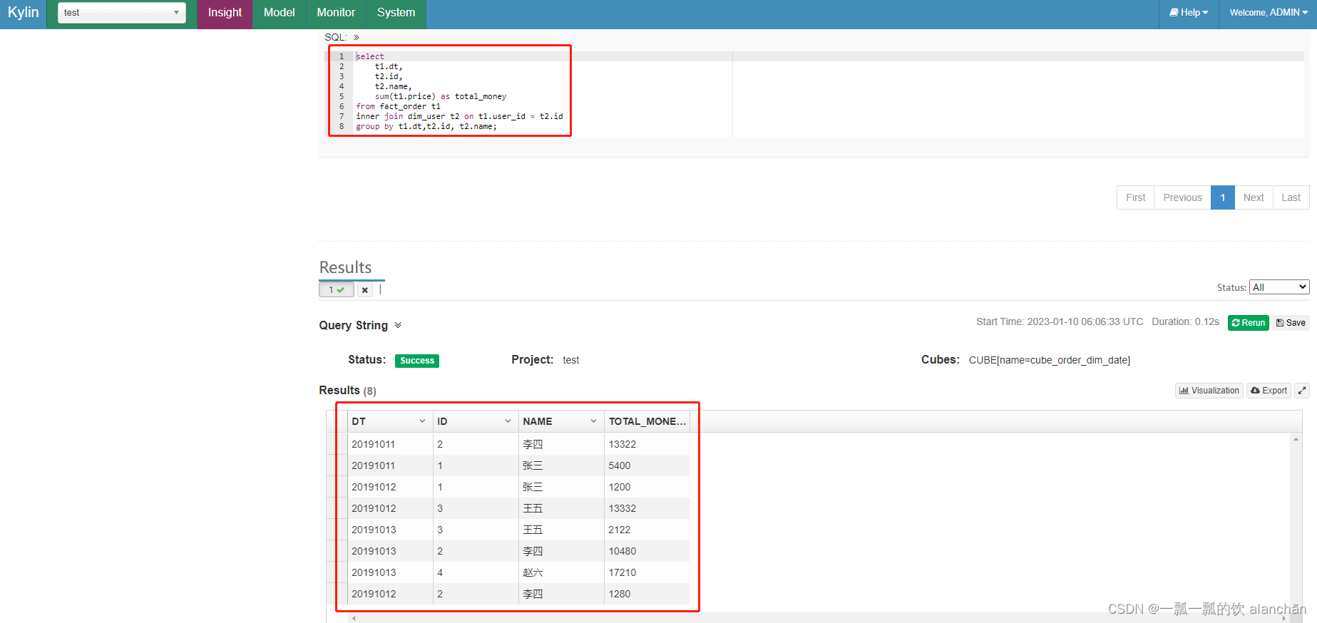Click the 赵六 name cell

pyautogui.click(x=561, y=572)
